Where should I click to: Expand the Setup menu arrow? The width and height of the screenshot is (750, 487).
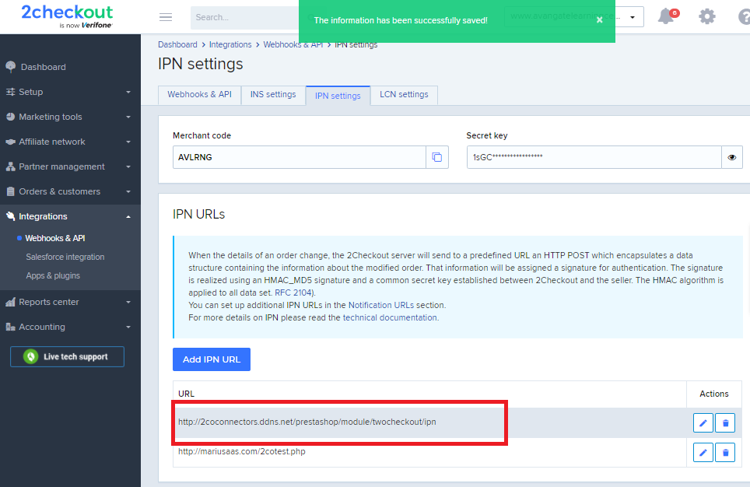click(128, 92)
